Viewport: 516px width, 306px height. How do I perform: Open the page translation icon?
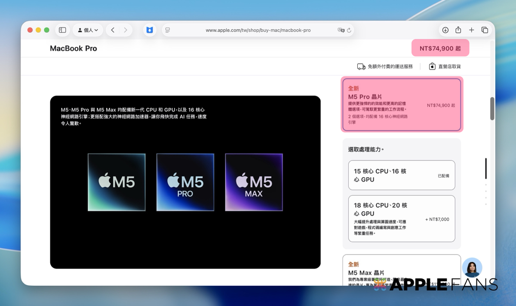tap(341, 30)
